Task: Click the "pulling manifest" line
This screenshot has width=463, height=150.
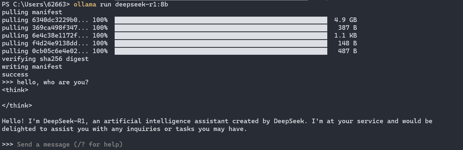Action: (x=32, y=12)
